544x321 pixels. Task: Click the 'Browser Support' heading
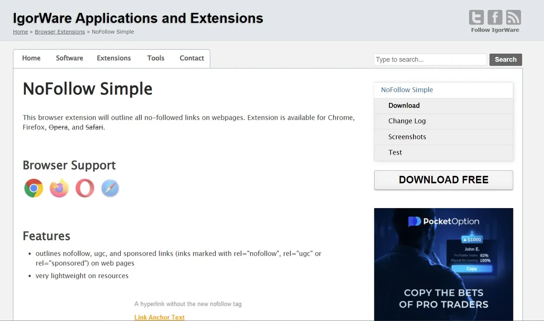point(69,165)
